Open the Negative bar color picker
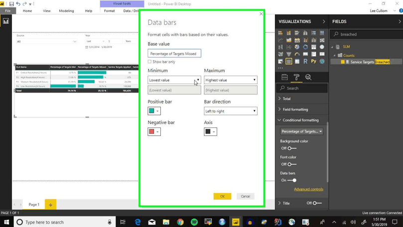The image size is (403, 227). 154,132
